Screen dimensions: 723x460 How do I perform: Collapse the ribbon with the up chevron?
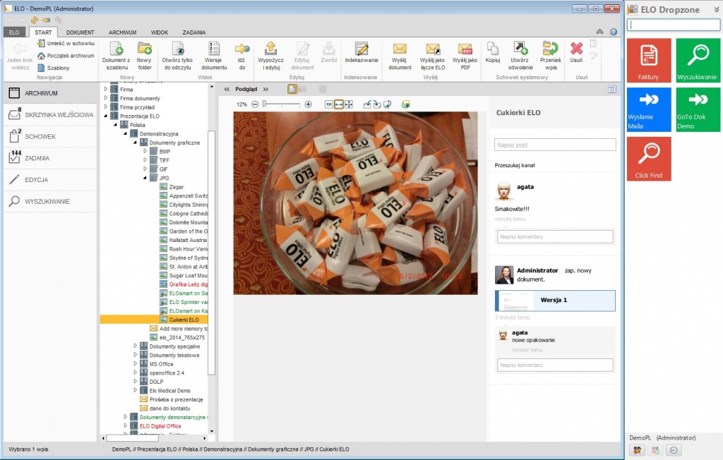click(600, 32)
